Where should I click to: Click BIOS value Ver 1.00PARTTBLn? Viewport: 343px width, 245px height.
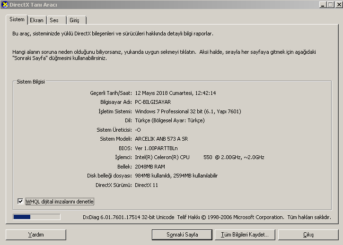pyautogui.click(x=157, y=148)
